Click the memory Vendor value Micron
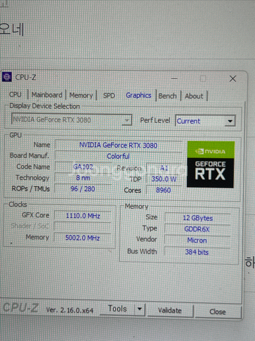 coord(197,240)
